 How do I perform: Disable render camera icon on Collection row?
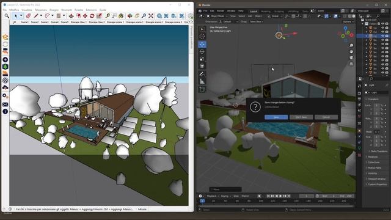387,24
